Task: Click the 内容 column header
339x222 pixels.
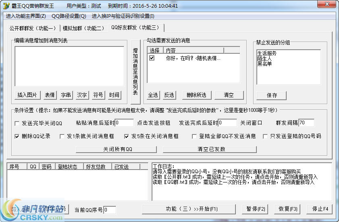Action: tap(193, 50)
